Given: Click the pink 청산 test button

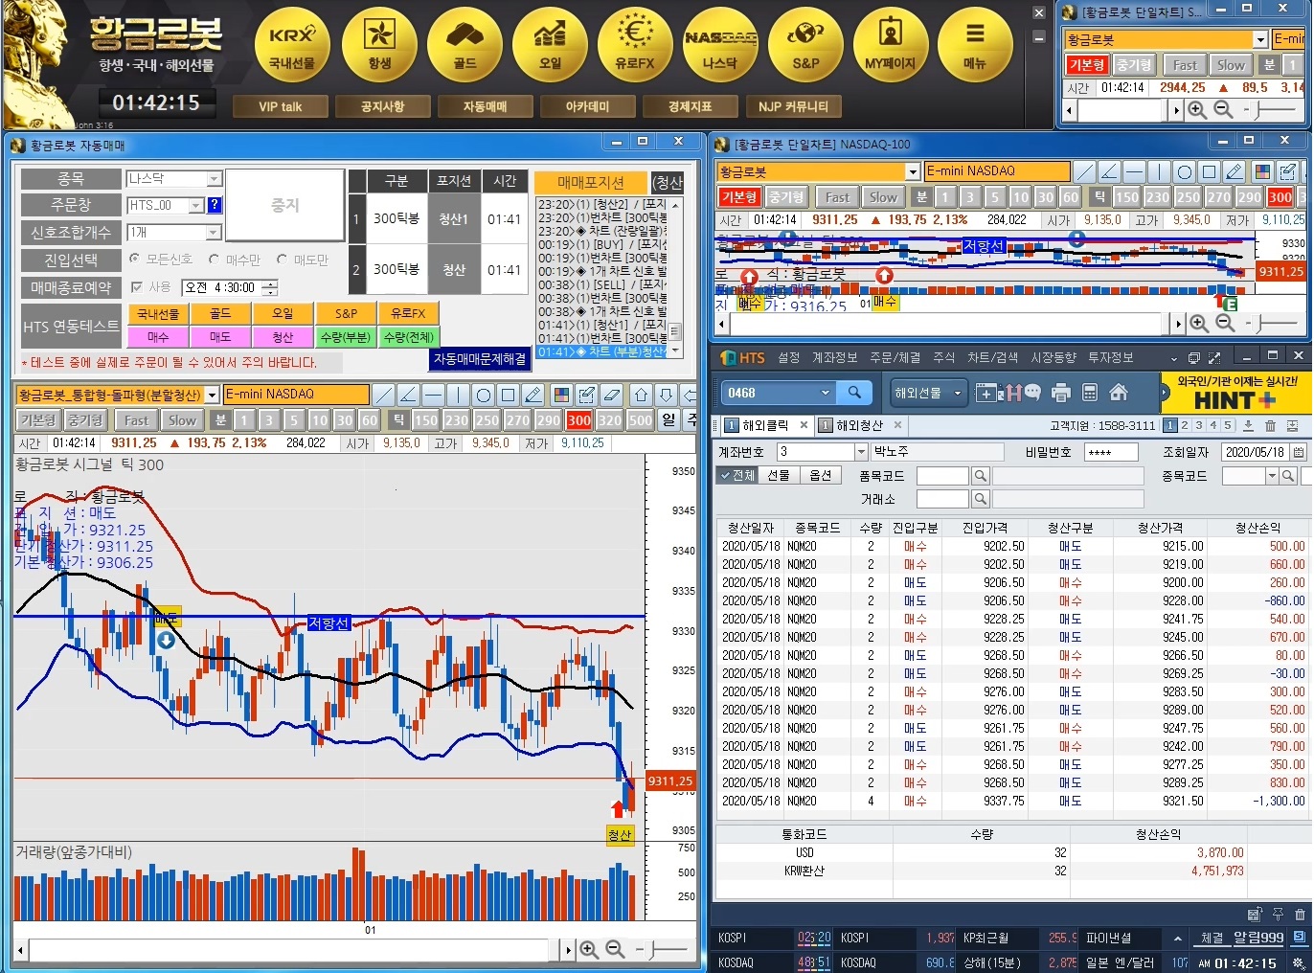Looking at the screenshot, I should pyautogui.click(x=283, y=337).
